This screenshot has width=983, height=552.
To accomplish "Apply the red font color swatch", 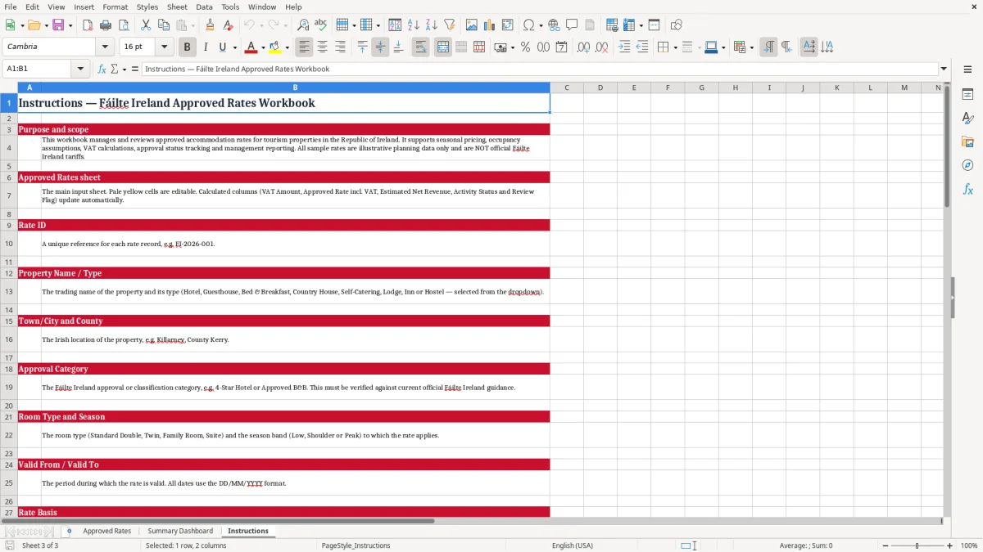I will click(x=251, y=47).
